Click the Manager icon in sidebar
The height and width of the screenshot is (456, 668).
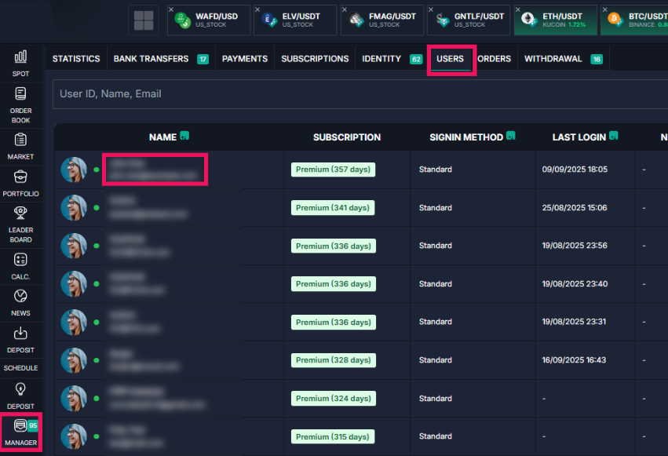tap(20, 428)
